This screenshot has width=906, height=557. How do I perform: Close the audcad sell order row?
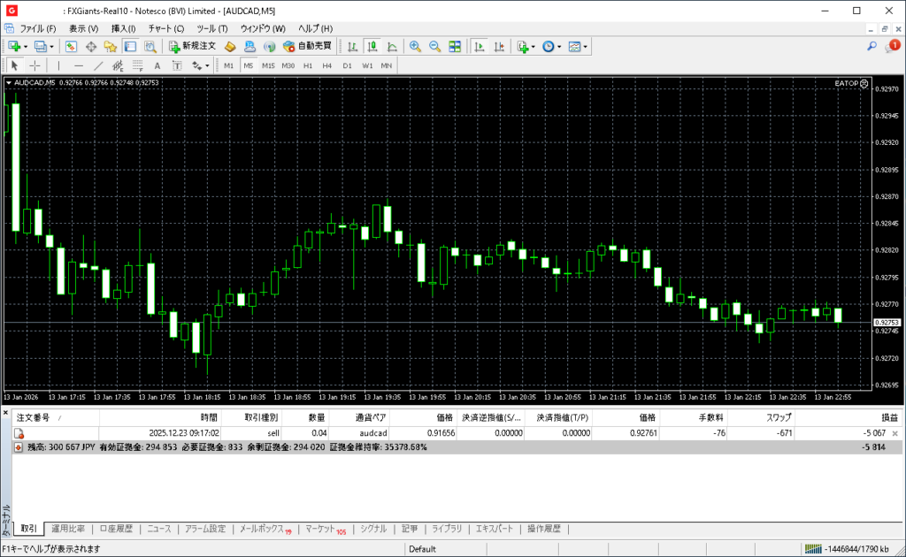pos(895,433)
